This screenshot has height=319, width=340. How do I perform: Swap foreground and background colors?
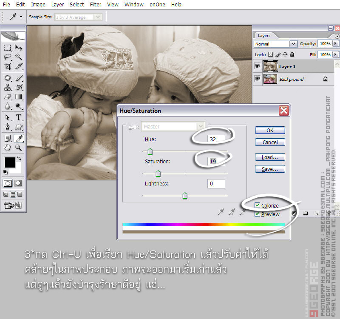tap(19, 158)
